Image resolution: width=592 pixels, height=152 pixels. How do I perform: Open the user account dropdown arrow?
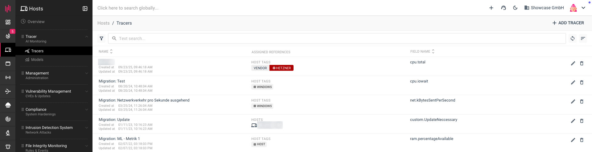pyautogui.click(x=583, y=8)
